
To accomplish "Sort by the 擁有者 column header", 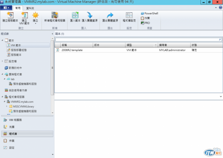I will (174, 45).
